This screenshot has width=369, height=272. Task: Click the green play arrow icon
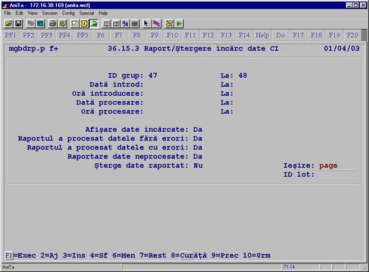[x=179, y=23]
